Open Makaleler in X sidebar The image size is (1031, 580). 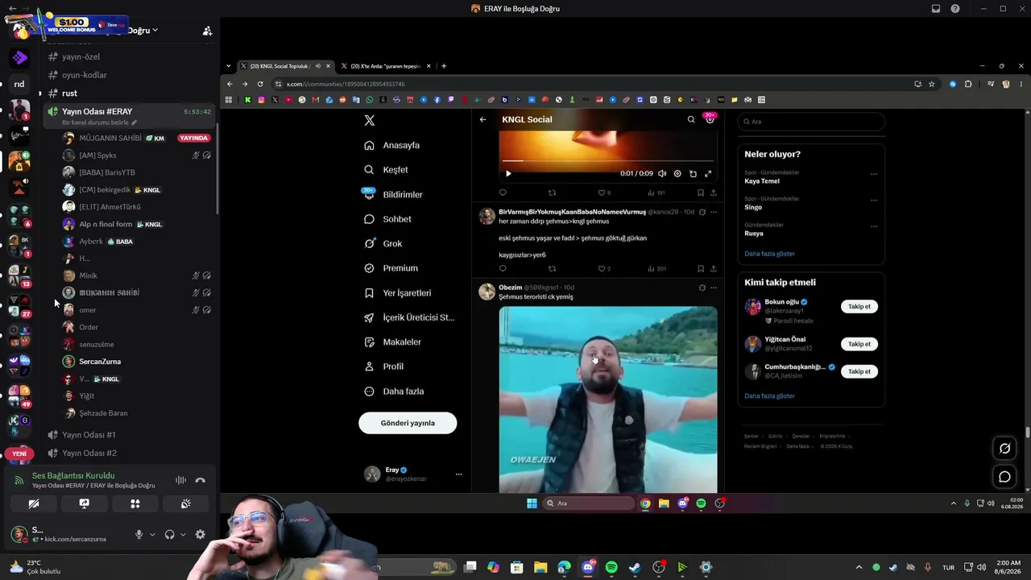pos(393,342)
